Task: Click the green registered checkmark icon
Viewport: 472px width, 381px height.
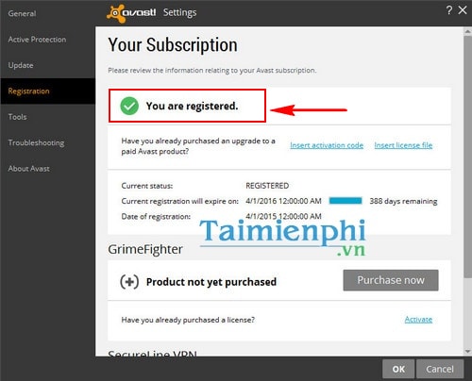Action: click(x=129, y=106)
